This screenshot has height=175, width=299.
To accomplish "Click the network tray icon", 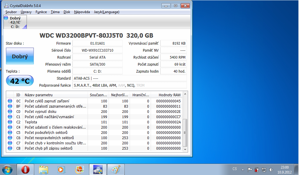I will [264, 169].
